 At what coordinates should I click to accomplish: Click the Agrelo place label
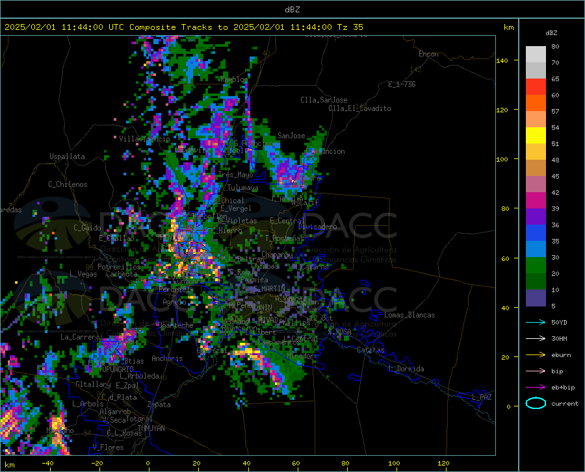point(174,302)
